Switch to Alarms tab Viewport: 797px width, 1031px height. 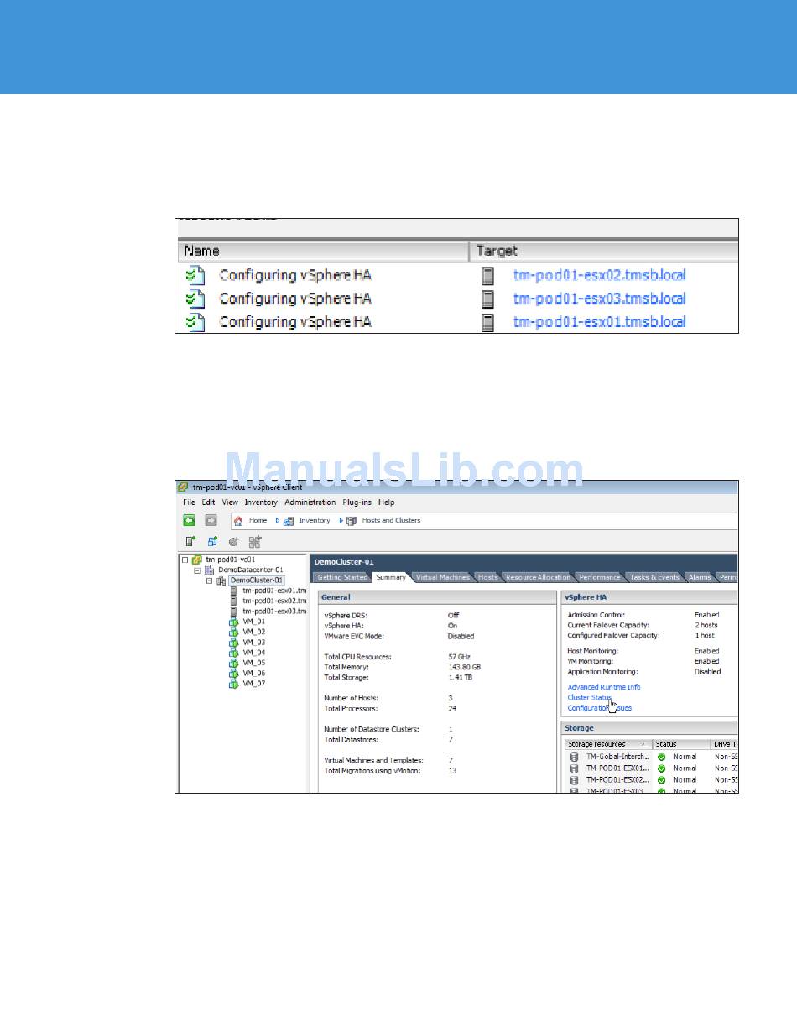(700, 577)
